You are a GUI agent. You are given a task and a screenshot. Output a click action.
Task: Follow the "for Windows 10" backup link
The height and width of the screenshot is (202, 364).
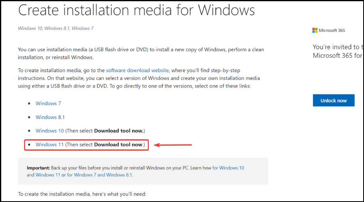click(228, 168)
